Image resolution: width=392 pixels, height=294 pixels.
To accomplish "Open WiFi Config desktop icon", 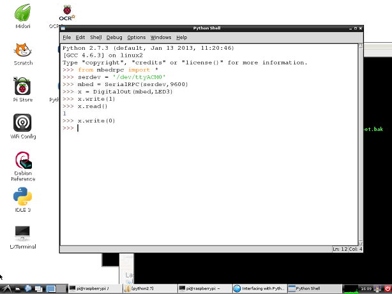I will pyautogui.click(x=23, y=124).
